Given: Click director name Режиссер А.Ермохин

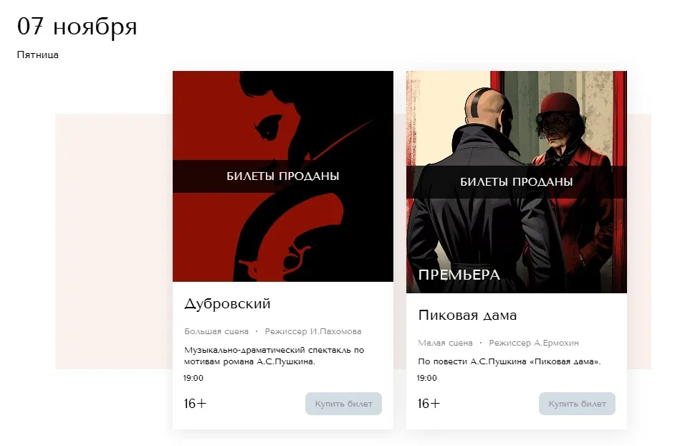Looking at the screenshot, I should [534, 343].
